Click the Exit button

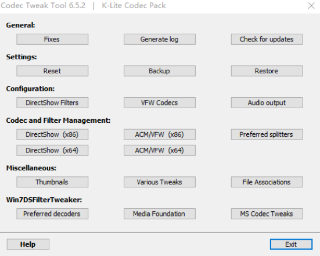291,244
